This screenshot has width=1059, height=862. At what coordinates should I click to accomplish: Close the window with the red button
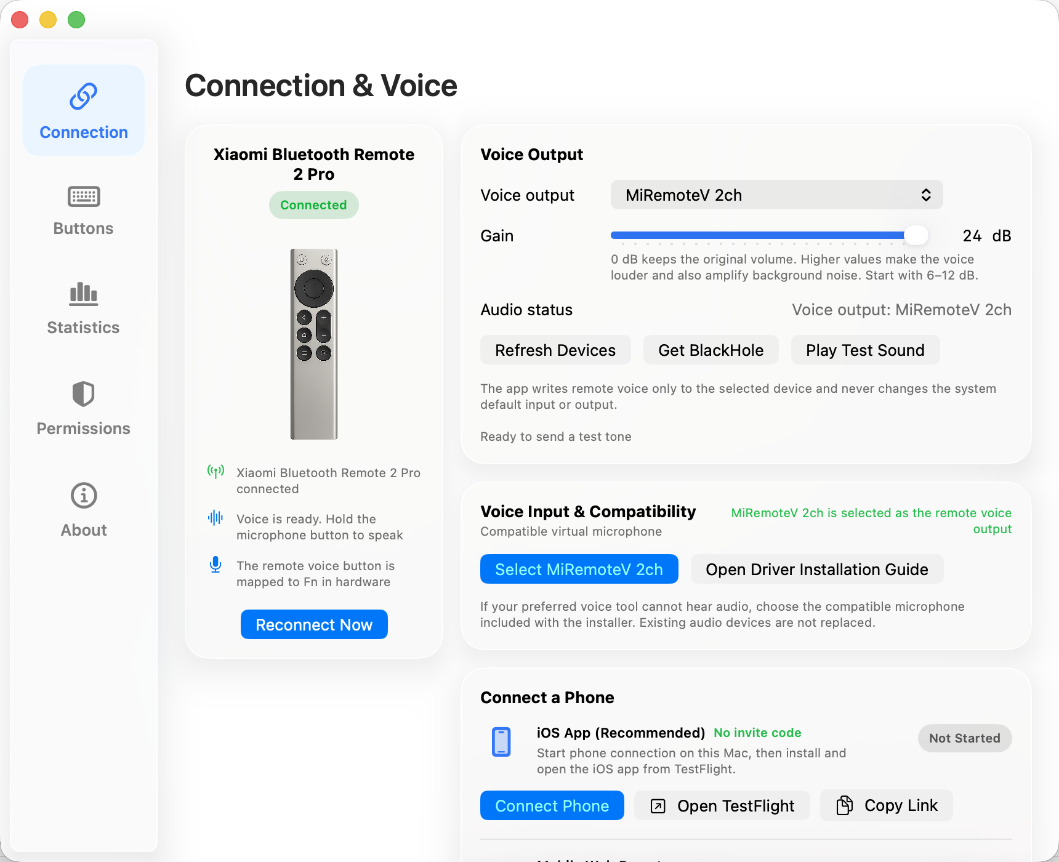tap(20, 20)
